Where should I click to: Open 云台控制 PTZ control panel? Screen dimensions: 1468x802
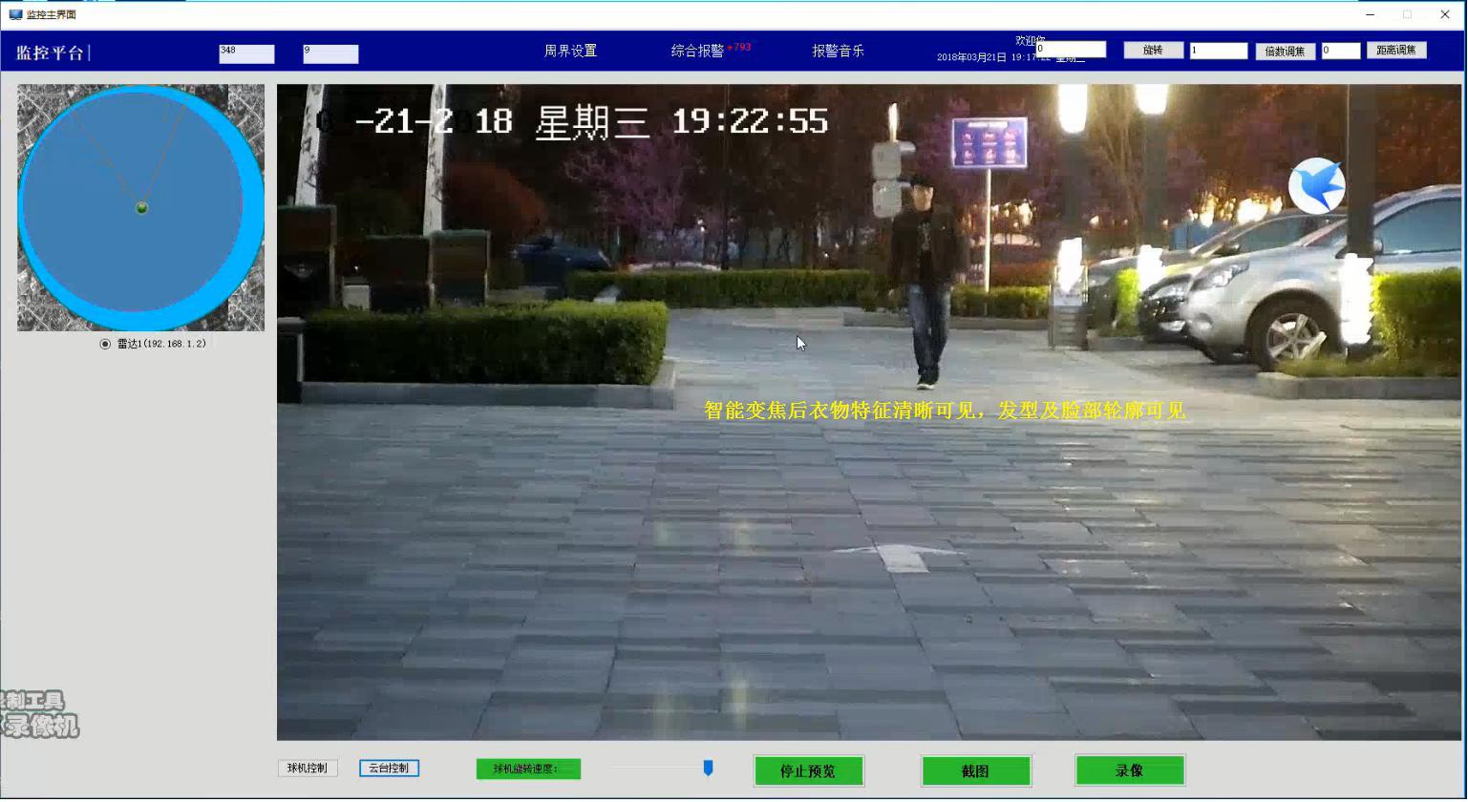[389, 767]
